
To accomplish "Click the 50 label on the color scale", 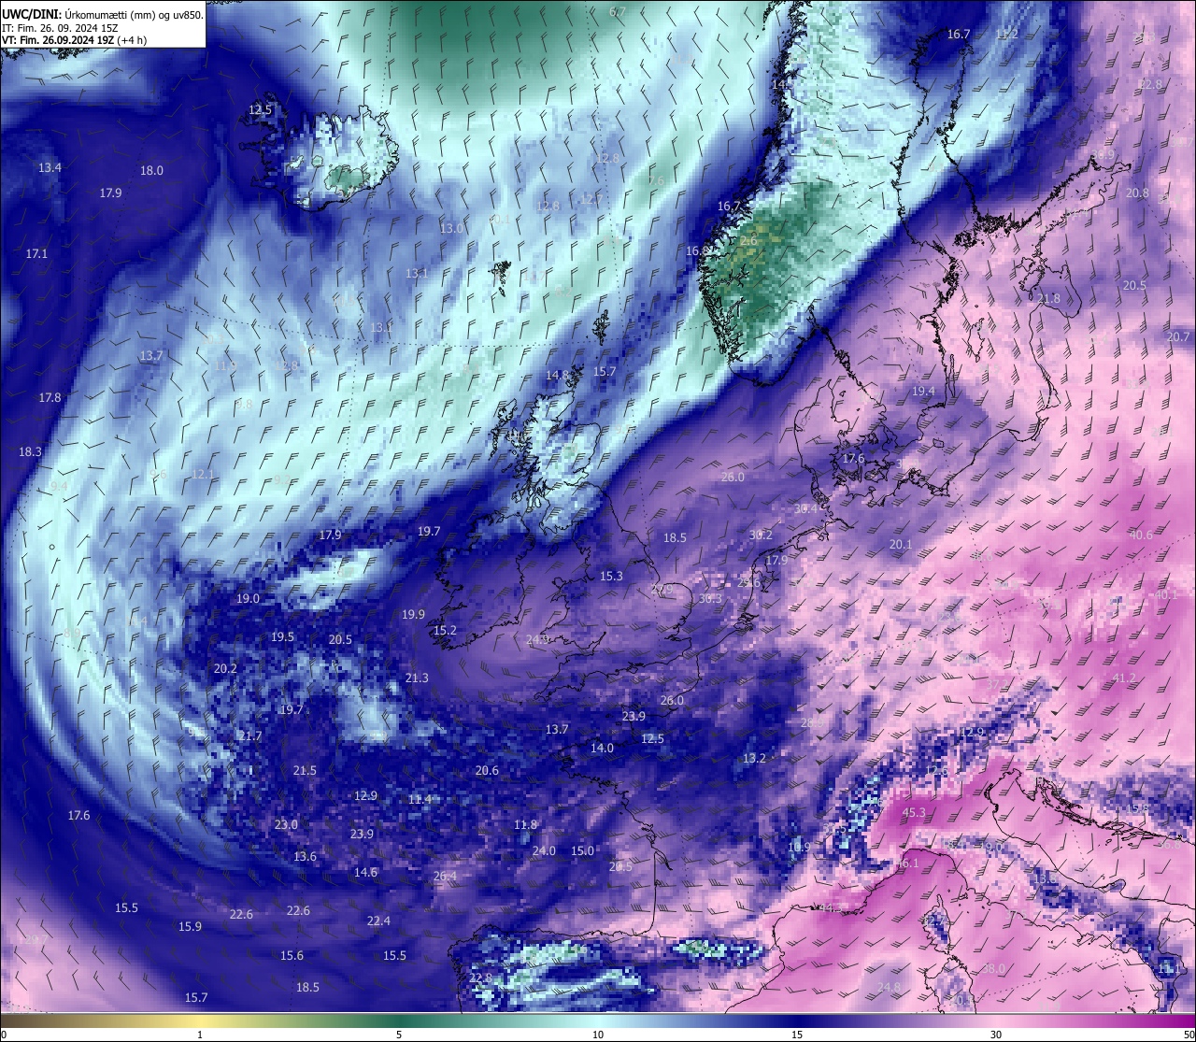I will click(1189, 1035).
